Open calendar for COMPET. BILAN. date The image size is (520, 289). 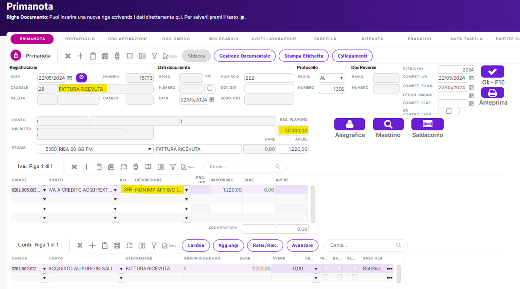(x=471, y=88)
